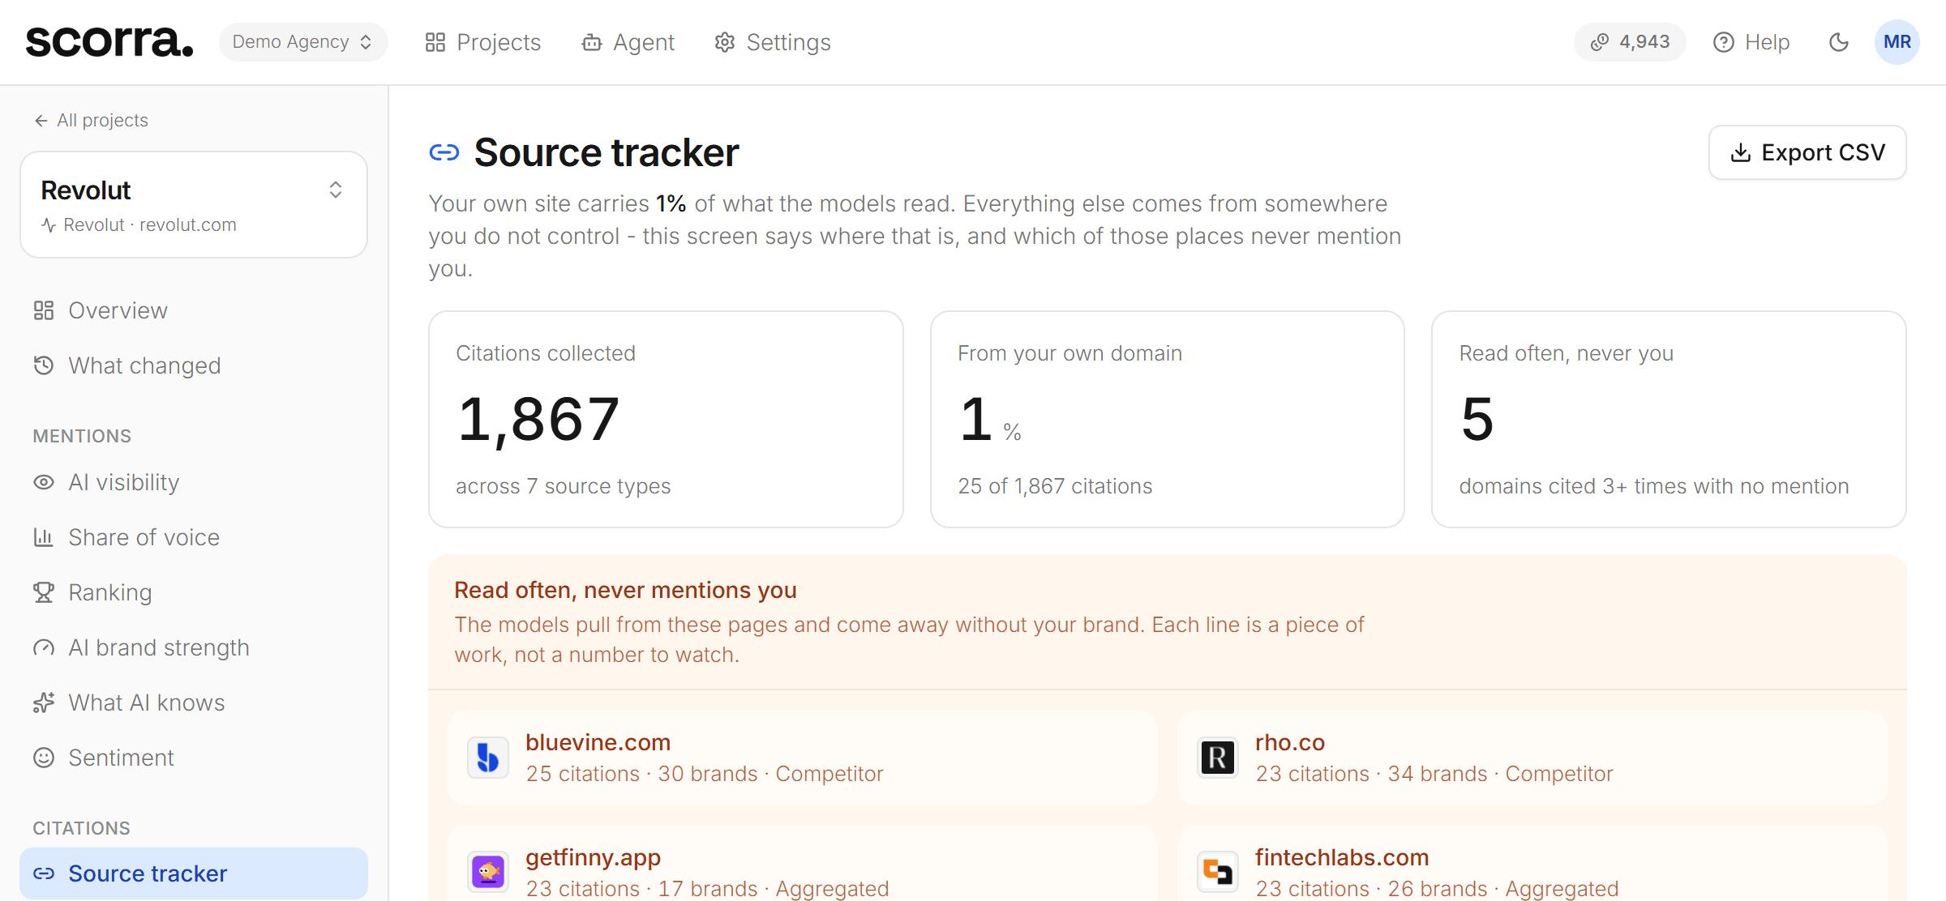Click the From your own domain card

[1168, 420]
